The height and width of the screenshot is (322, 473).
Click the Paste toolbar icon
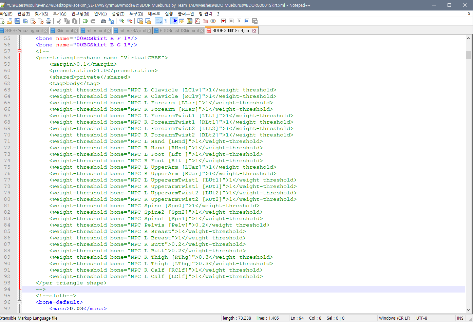(75, 21)
